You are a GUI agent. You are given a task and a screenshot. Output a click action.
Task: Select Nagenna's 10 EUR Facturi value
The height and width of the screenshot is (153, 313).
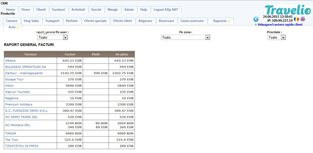[76, 98]
